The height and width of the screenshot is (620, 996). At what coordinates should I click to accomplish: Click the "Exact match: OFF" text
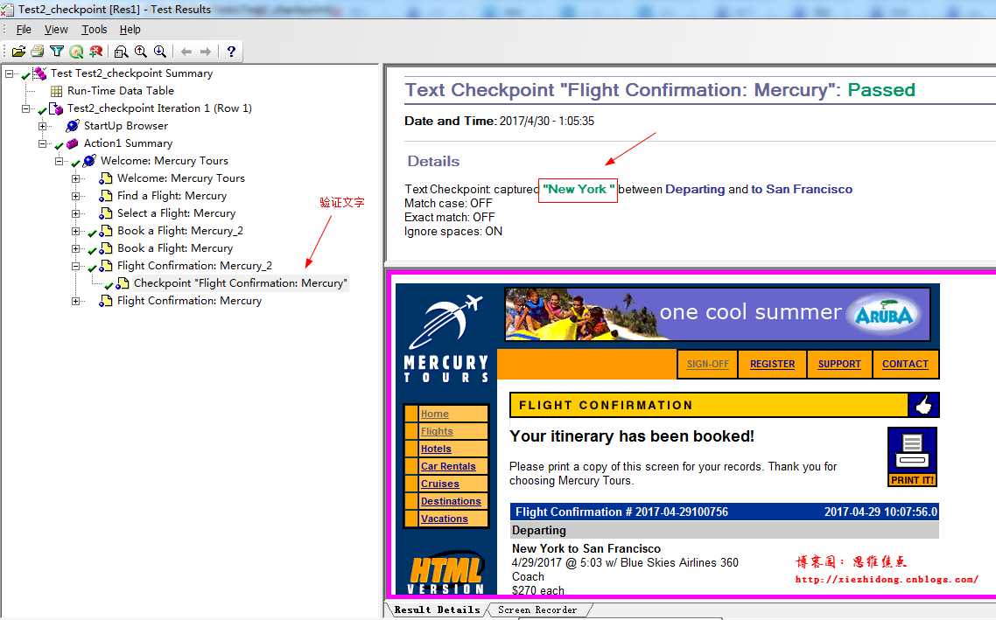click(x=449, y=217)
